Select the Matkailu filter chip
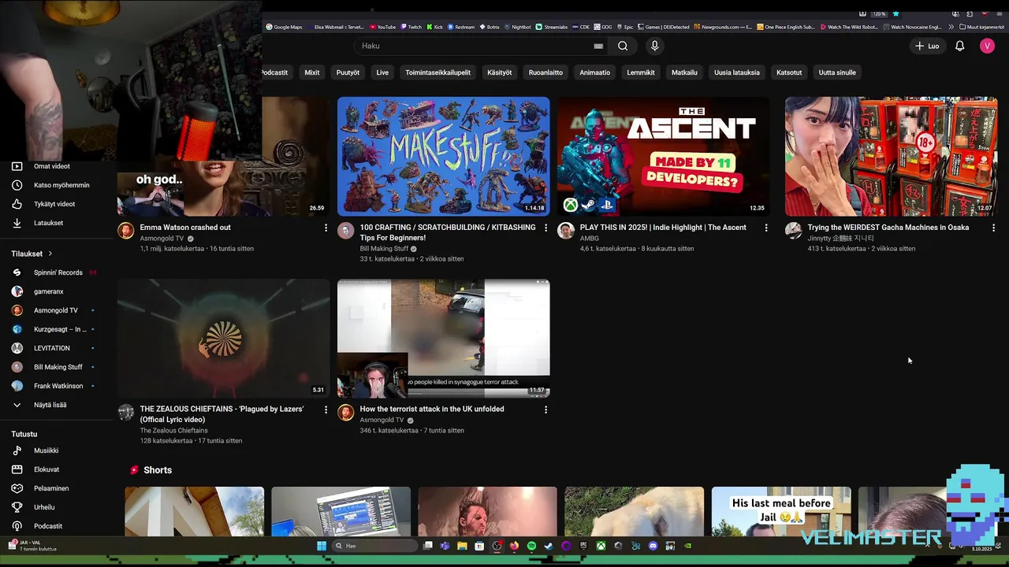Screen dimensions: 1009x567 [x=684, y=72]
